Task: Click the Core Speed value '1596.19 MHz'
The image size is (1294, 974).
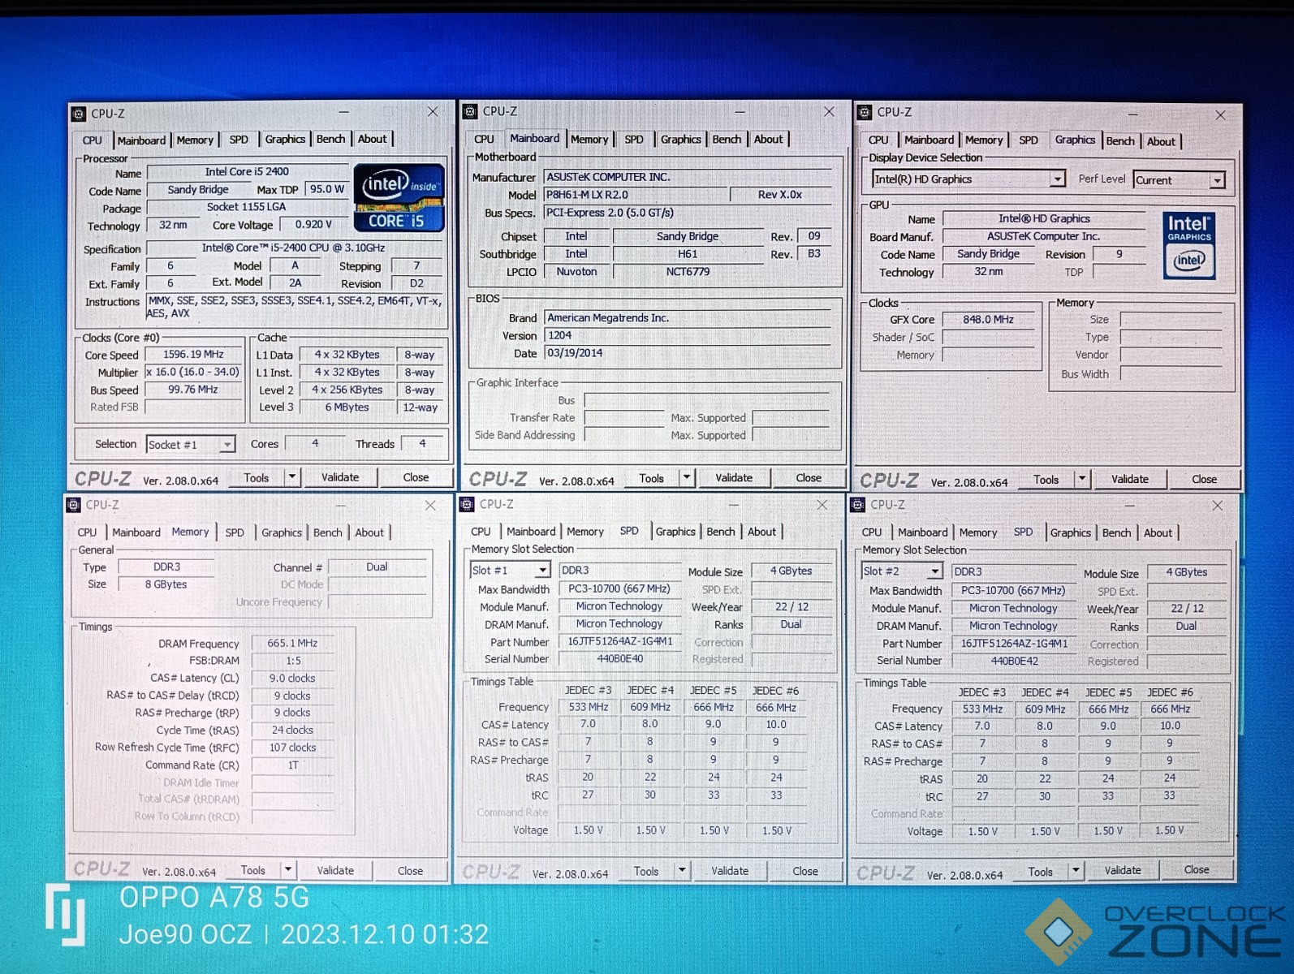Action: (x=193, y=355)
